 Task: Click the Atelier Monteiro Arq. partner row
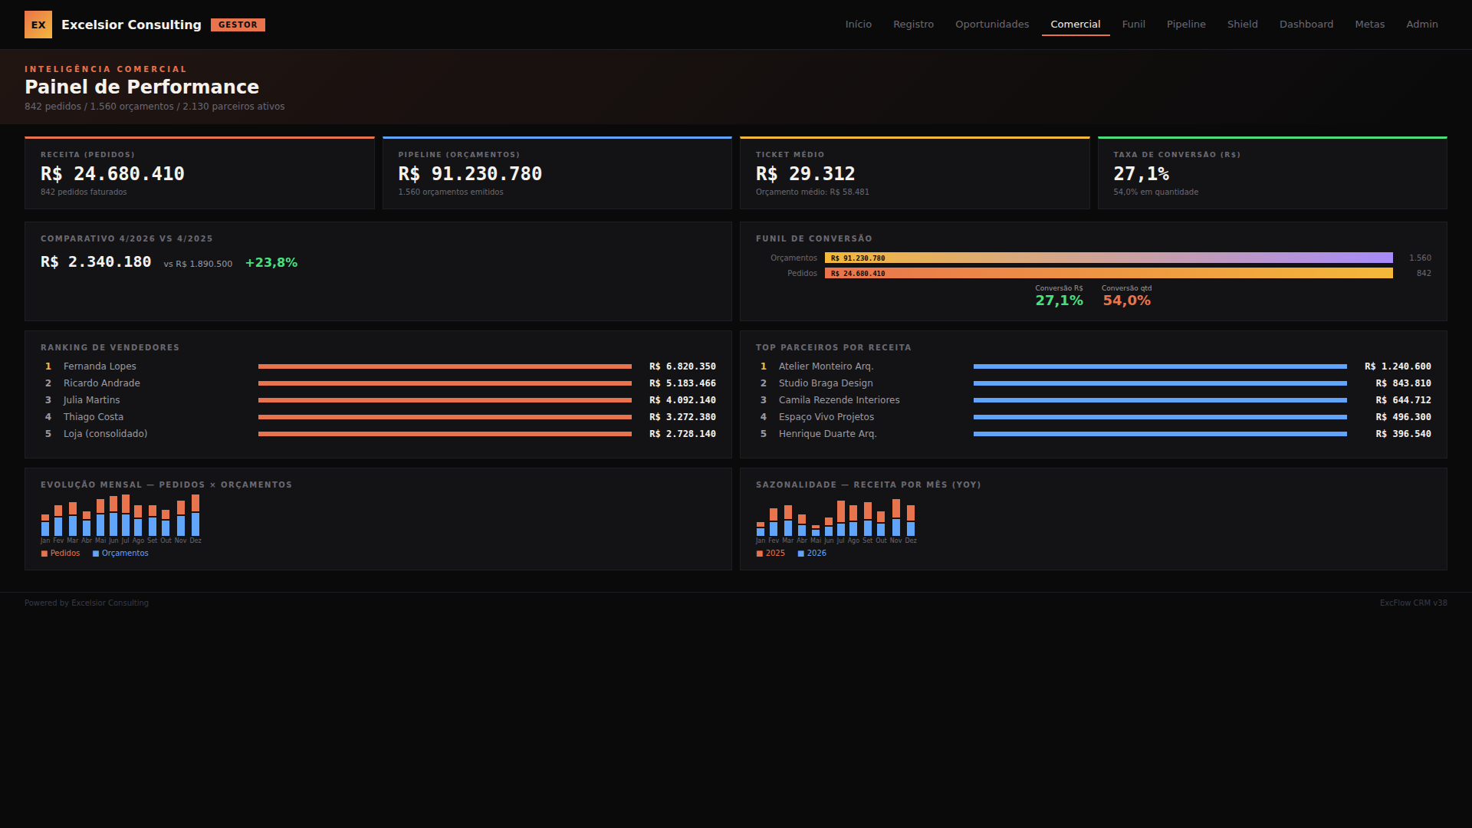(x=826, y=366)
